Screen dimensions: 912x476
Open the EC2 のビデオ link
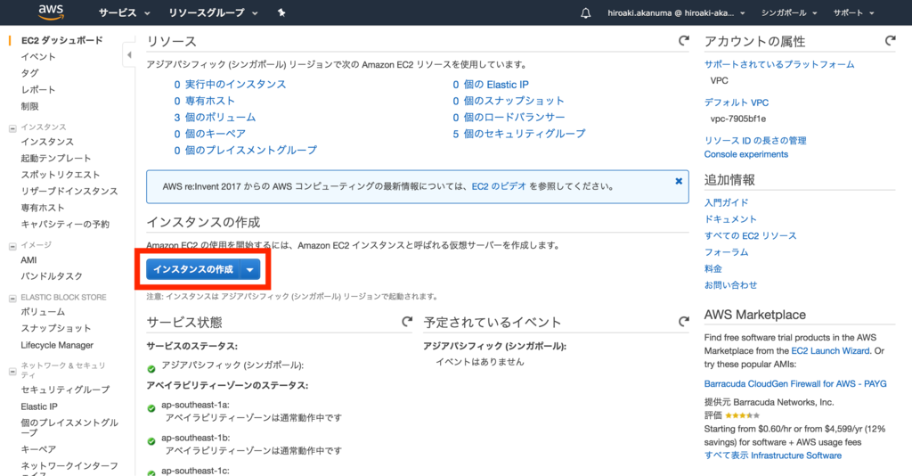coord(499,186)
